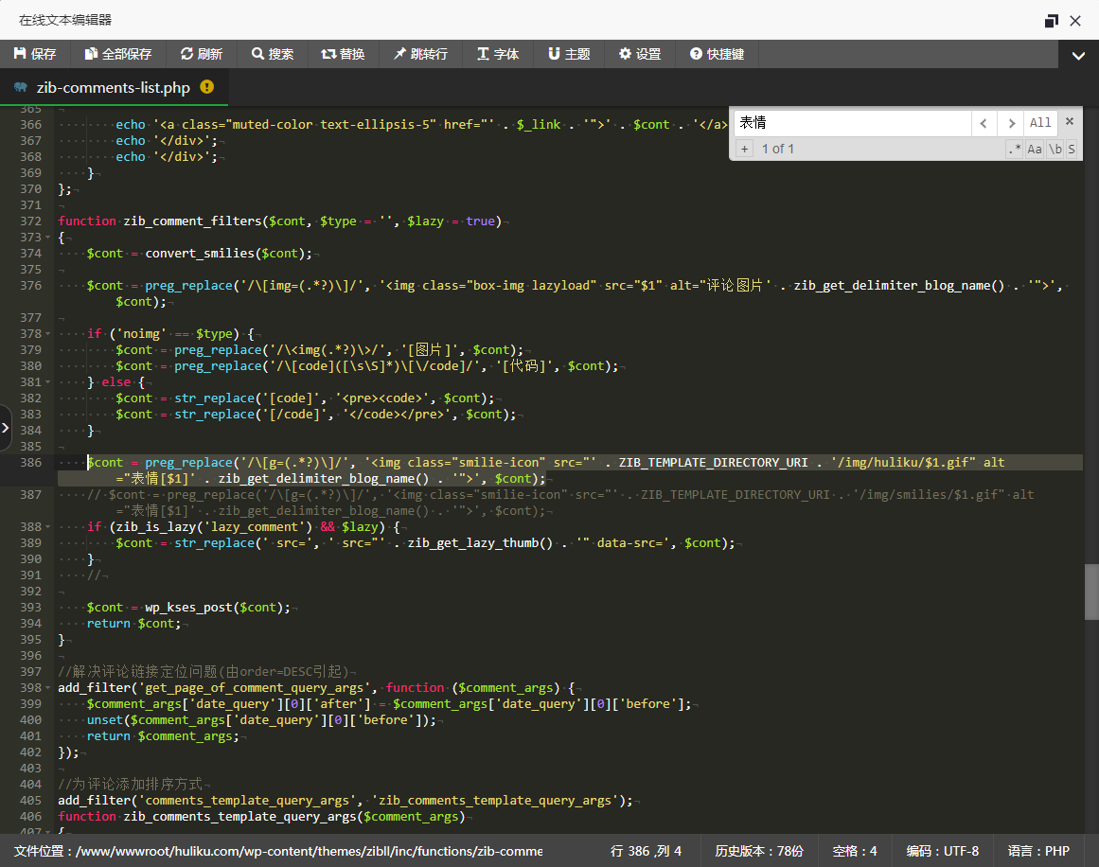Open the 主题 theme picker
This screenshot has height=867, width=1099.
pos(568,54)
